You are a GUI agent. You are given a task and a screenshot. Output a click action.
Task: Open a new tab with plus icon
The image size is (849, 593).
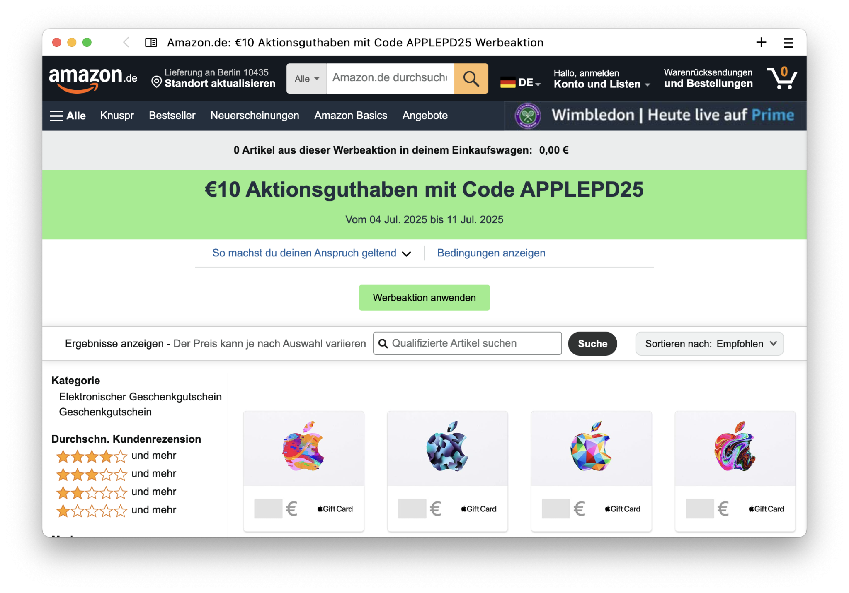[761, 42]
